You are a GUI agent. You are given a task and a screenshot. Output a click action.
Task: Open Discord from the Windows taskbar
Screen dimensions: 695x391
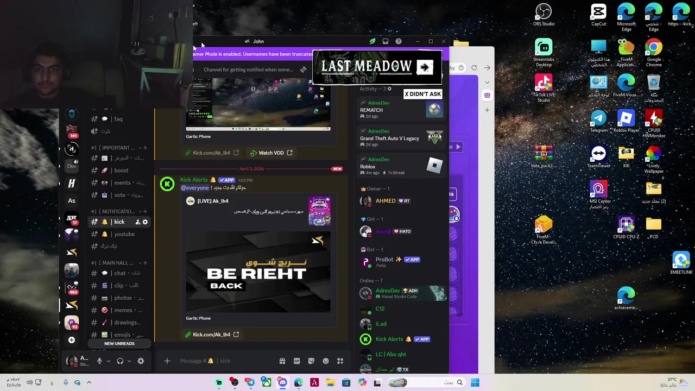tap(282, 383)
